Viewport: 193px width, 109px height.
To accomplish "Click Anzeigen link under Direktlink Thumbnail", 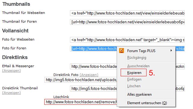I will (11, 93).
